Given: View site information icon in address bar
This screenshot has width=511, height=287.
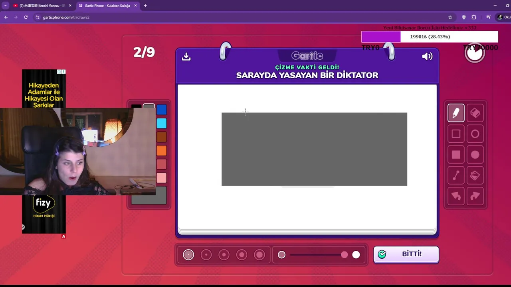Looking at the screenshot, I should coord(38,17).
